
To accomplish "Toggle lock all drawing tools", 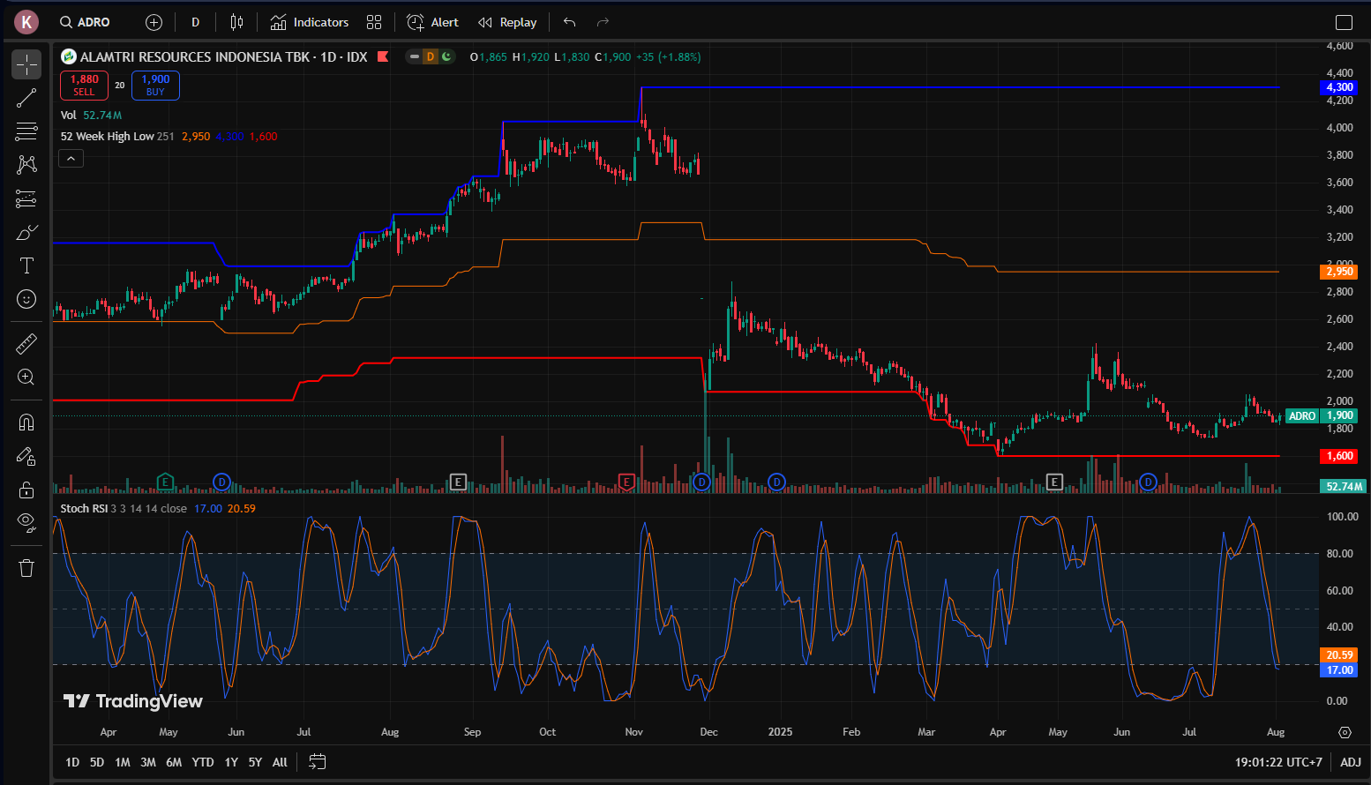I will click(26, 490).
